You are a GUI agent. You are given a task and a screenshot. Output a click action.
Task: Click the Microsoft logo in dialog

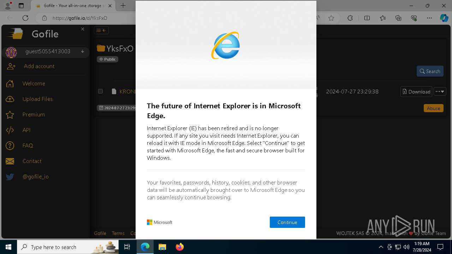160,222
